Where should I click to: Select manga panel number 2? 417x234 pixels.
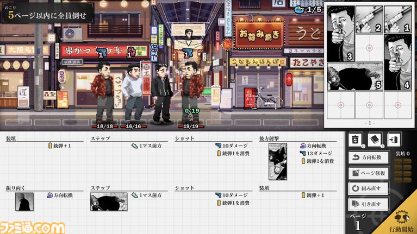(x=369, y=20)
